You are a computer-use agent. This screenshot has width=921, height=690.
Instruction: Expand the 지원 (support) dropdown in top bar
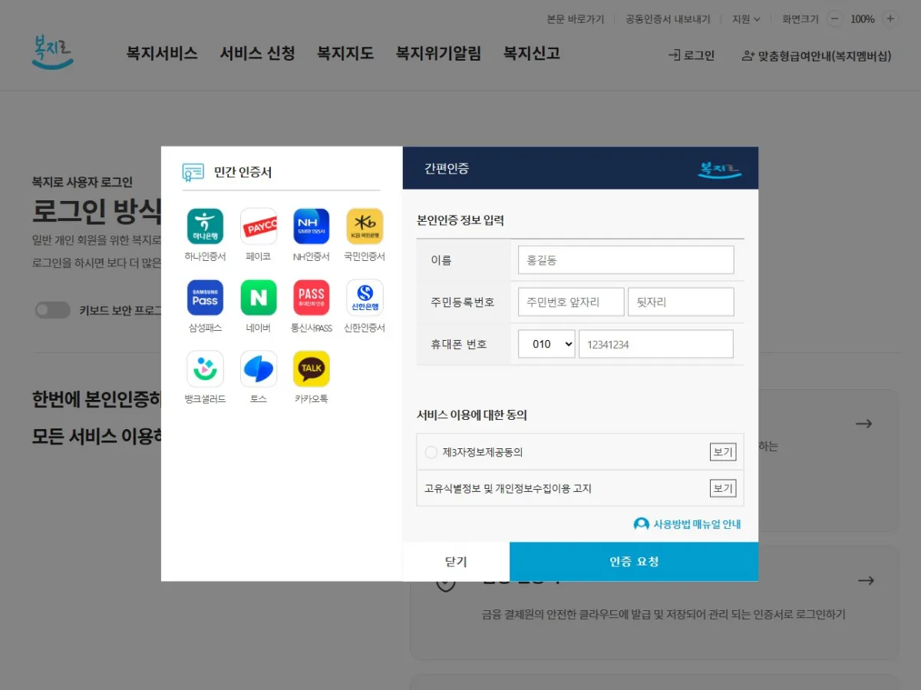pos(746,19)
